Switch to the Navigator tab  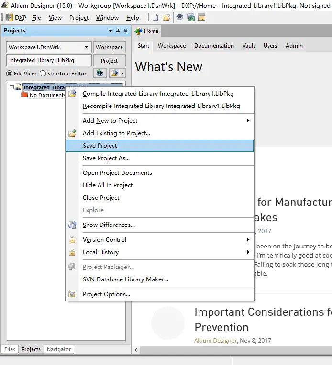(x=59, y=349)
